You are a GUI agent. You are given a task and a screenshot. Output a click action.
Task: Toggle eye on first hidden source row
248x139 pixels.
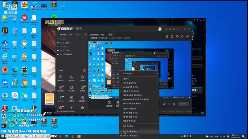(x=58, y=39)
